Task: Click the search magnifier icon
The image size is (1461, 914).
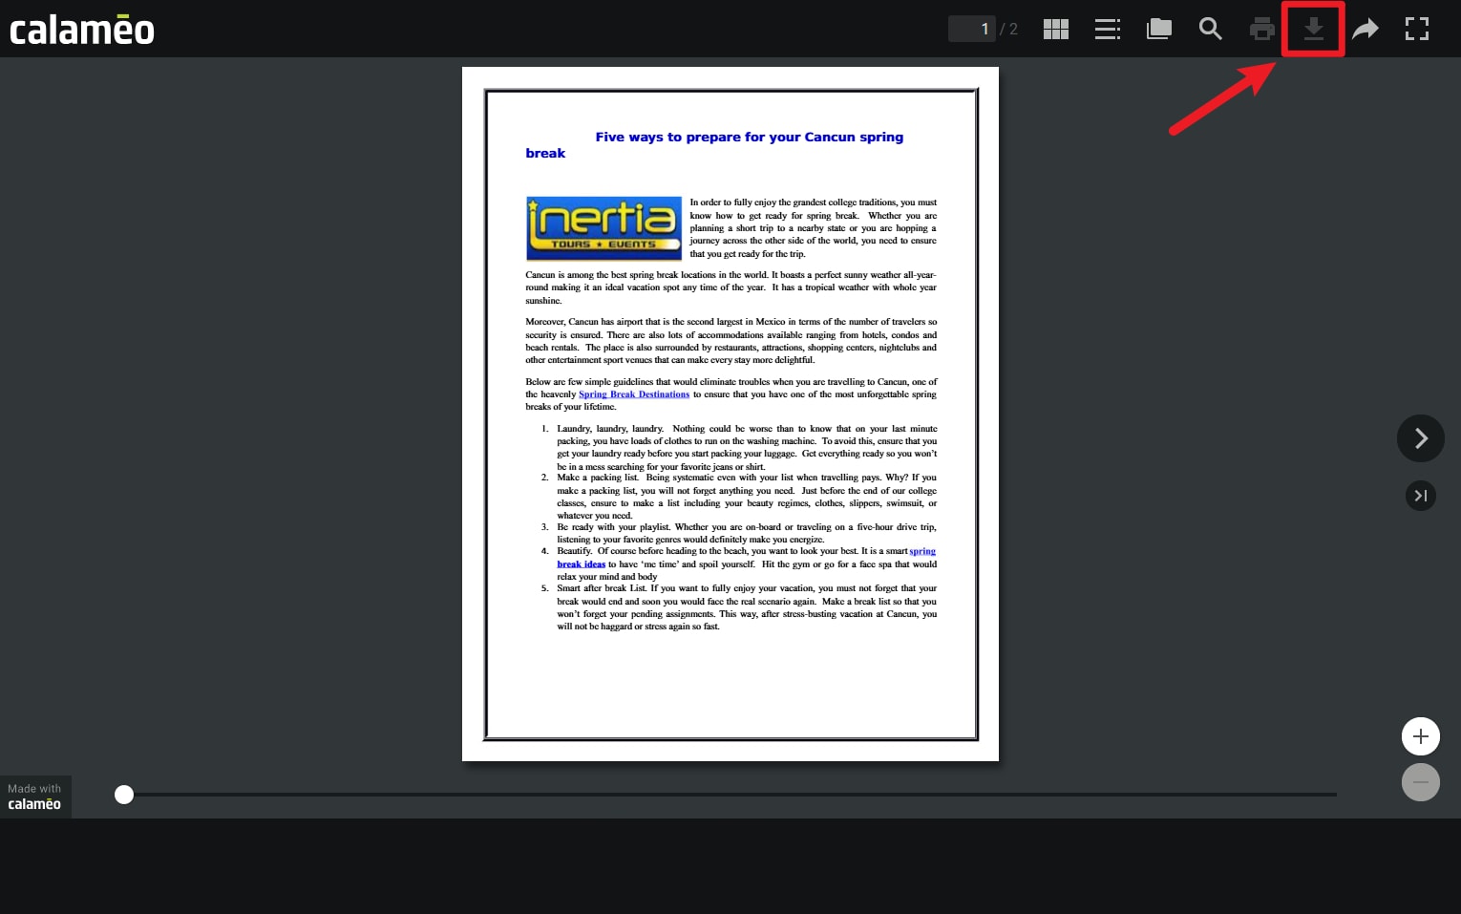Action: tap(1210, 30)
